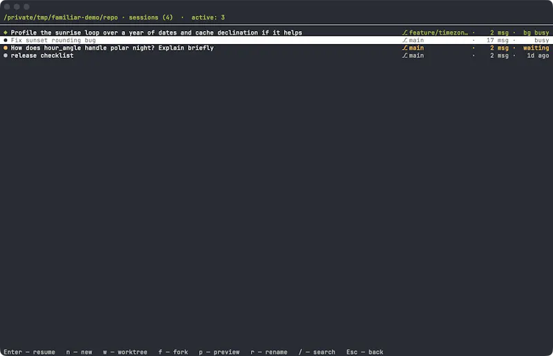This screenshot has width=553, height=356.
Task: Click the 'feature/timezon…' branch label
Action: click(x=438, y=32)
